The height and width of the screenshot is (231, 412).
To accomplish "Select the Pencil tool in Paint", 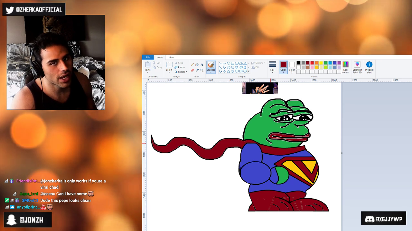I will tap(192, 64).
